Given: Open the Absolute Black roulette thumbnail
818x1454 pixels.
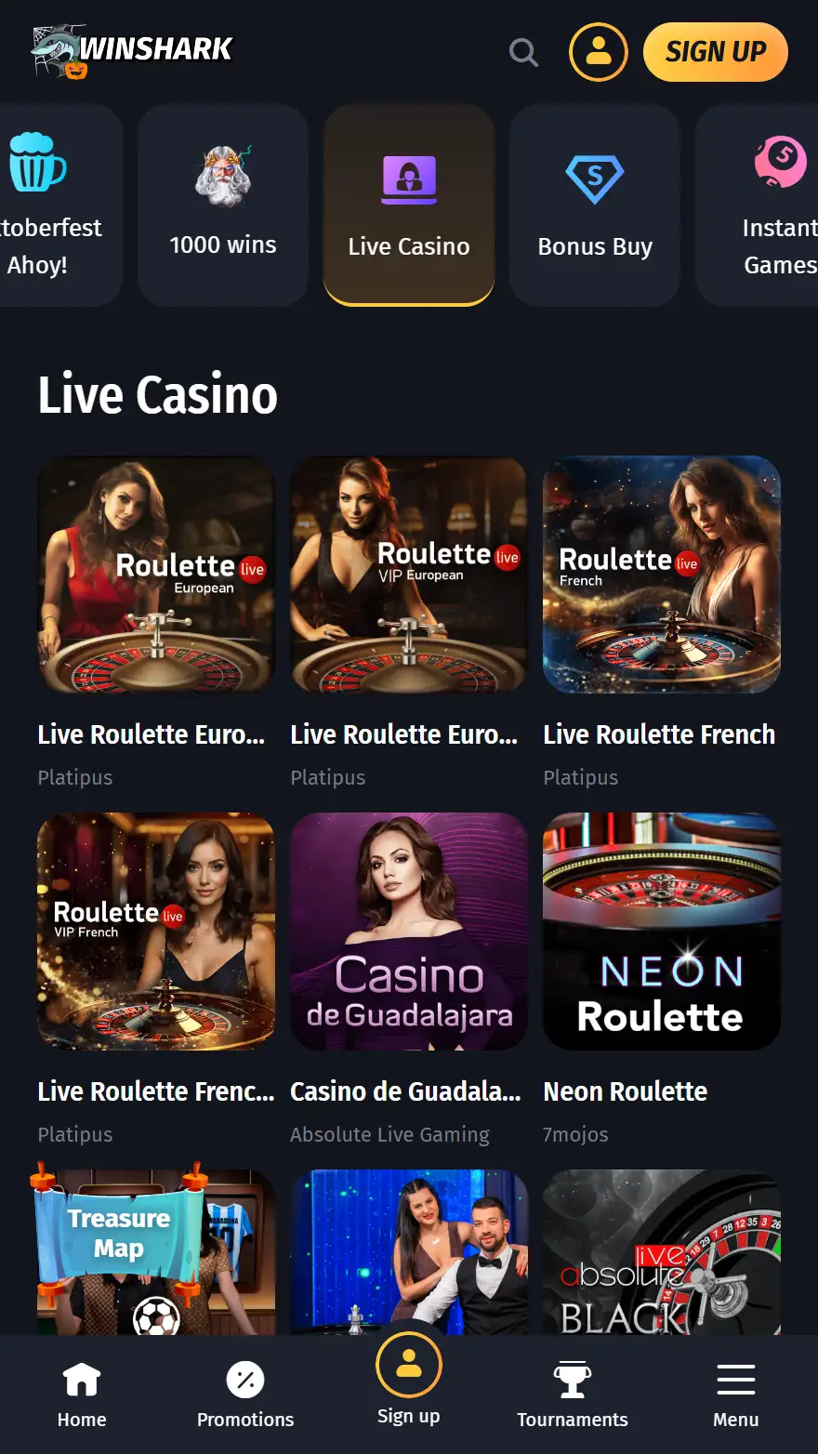Looking at the screenshot, I should click(x=662, y=1252).
